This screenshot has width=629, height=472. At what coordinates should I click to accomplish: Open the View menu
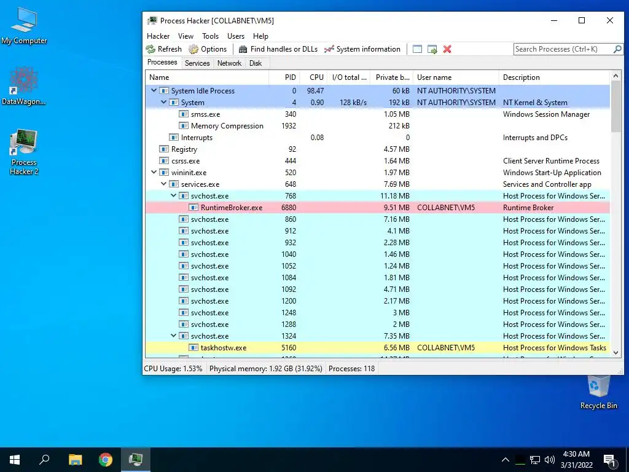(x=186, y=36)
